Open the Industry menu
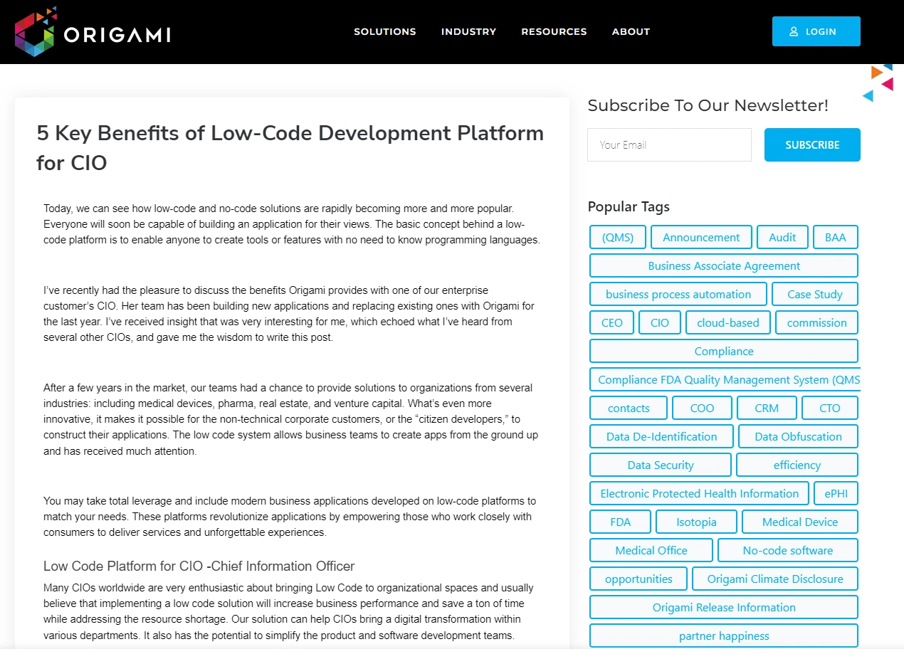The width and height of the screenshot is (904, 659). 468,31
